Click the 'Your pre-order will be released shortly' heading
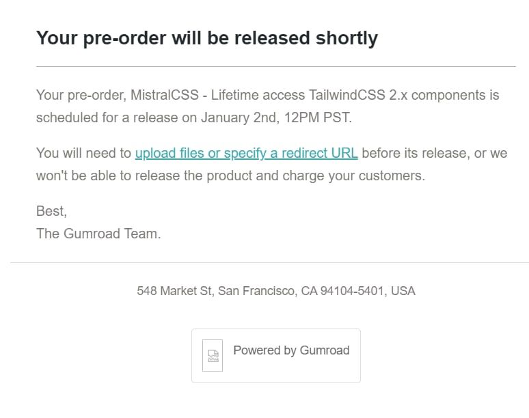Screen dimensions: 529x418 coord(207,38)
